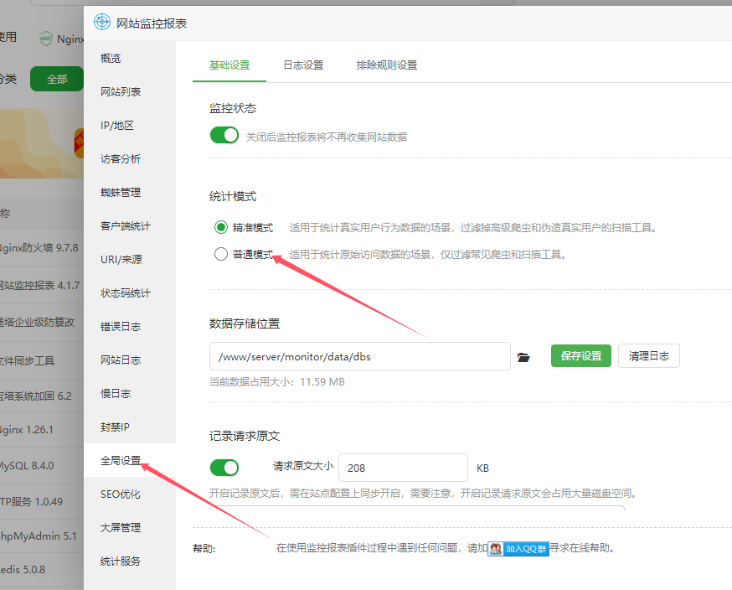
Task: Click the Nginx shield icon at top left
Action: coord(45,38)
